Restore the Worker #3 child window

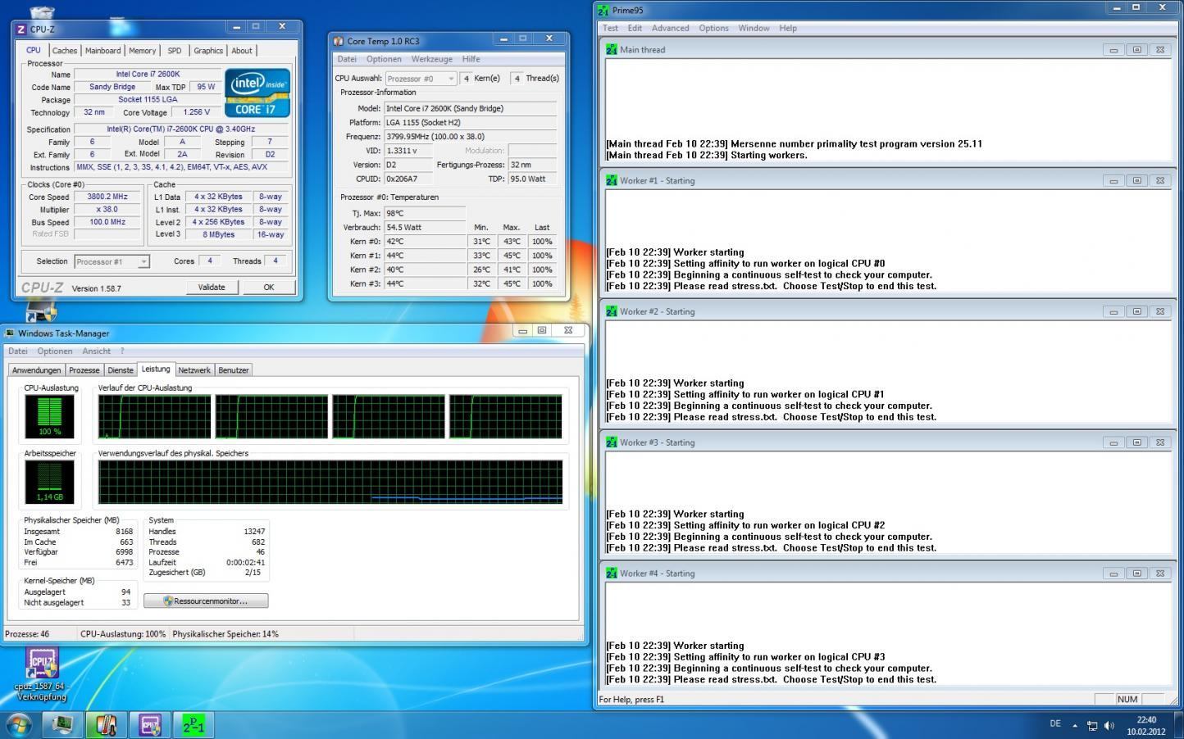[x=1136, y=443]
